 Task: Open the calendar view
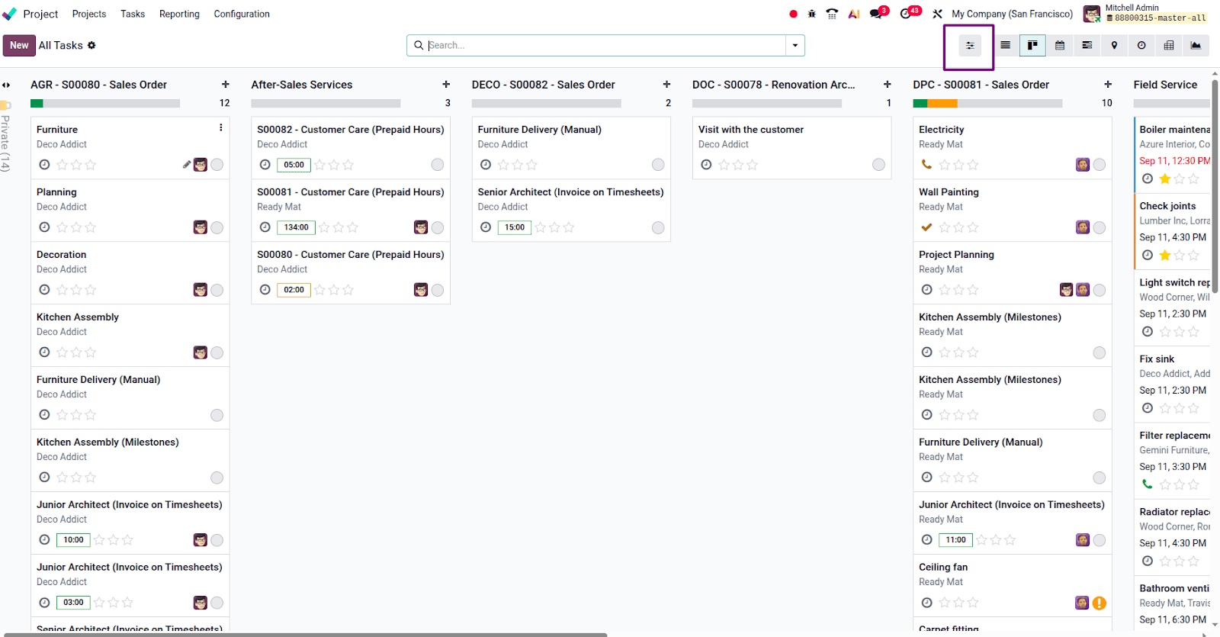tap(1060, 46)
